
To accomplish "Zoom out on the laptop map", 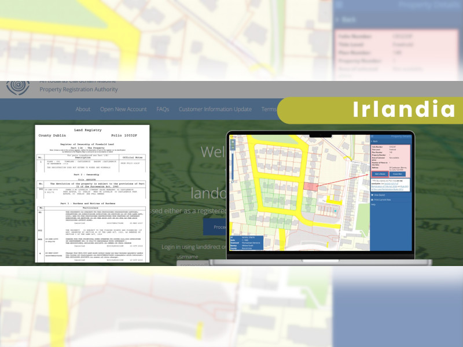I will (233, 147).
